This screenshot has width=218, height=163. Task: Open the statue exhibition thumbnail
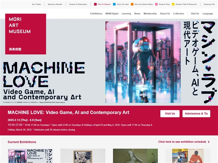(135, 156)
